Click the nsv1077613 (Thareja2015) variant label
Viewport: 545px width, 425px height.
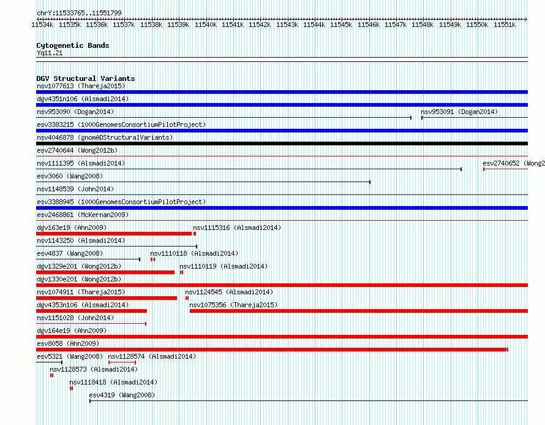(x=81, y=86)
